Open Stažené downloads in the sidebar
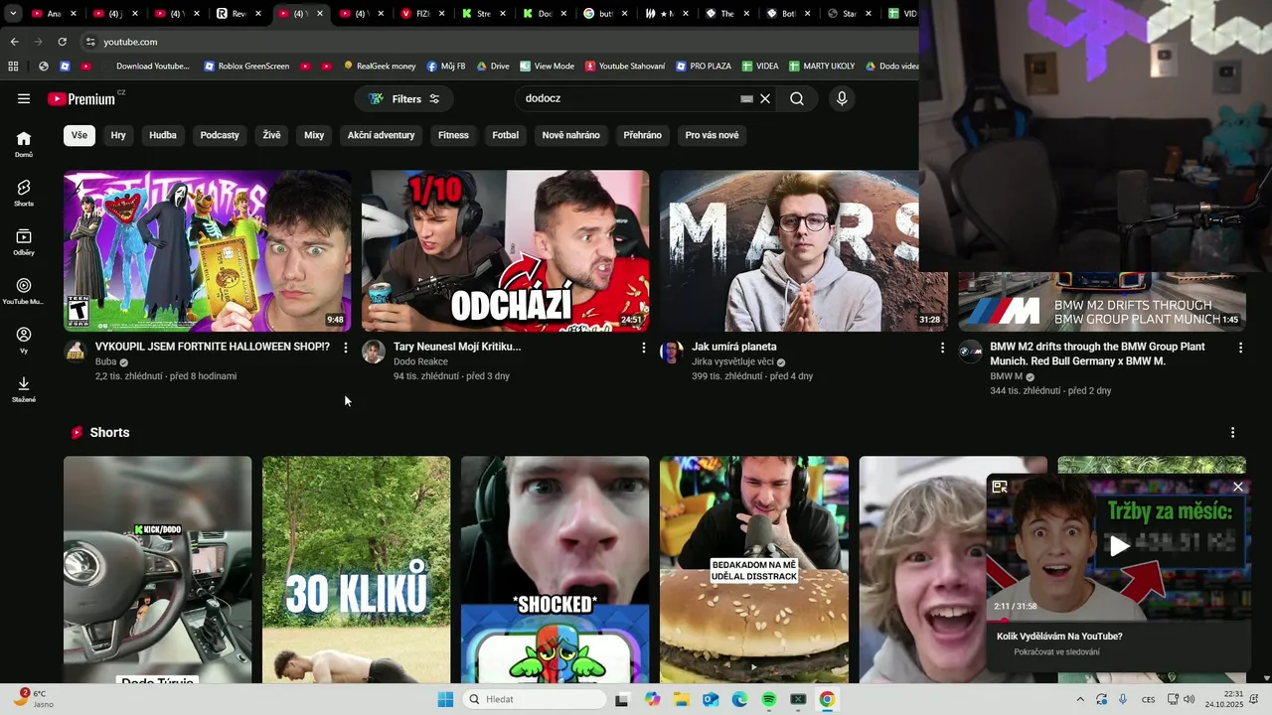 pyautogui.click(x=24, y=389)
